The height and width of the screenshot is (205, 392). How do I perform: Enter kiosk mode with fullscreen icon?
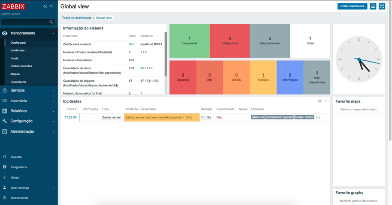coord(382,6)
